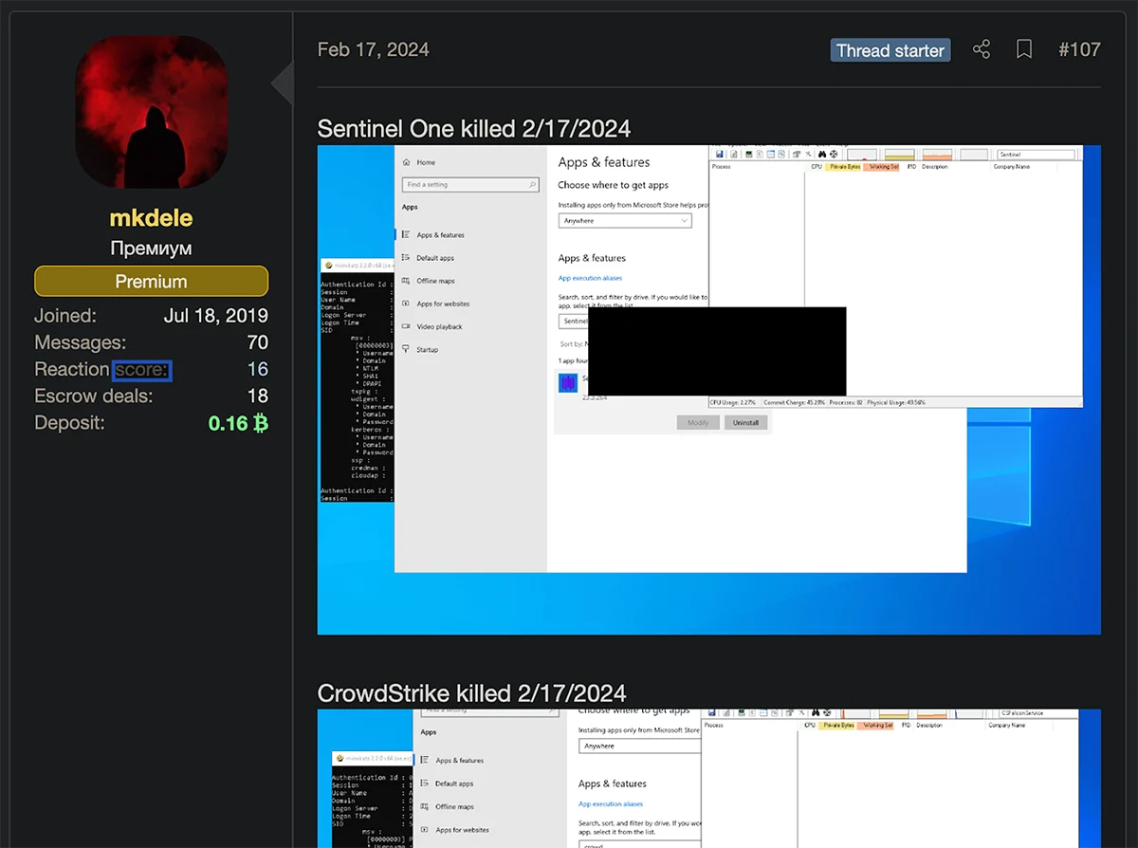The width and height of the screenshot is (1138, 848).
Task: Click the reaction score value 16
Action: pos(258,369)
